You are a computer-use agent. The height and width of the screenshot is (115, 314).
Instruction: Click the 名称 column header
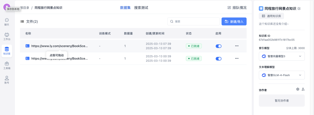(28, 33)
